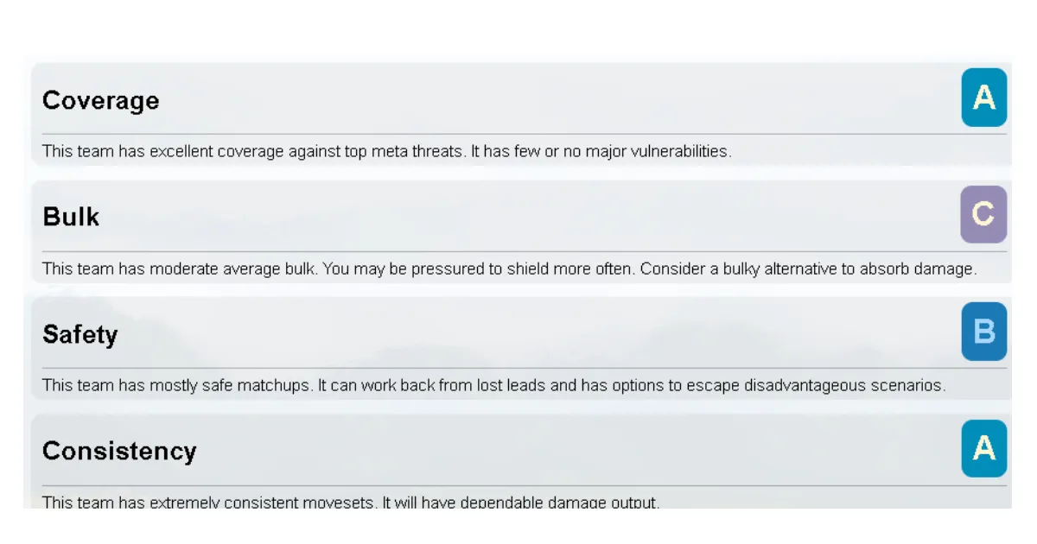Image resolution: width=1037 pixels, height=544 pixels.
Task: Click the 'moderate average bulk' sentence
Action: [180, 269]
